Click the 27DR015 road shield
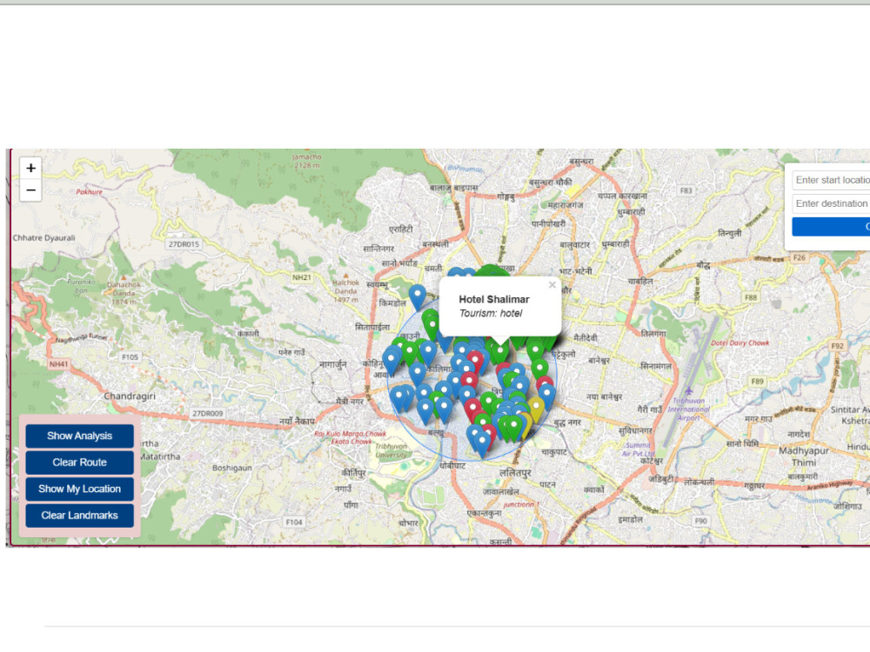Image resolution: width=870 pixels, height=652 pixels. pyautogui.click(x=184, y=244)
